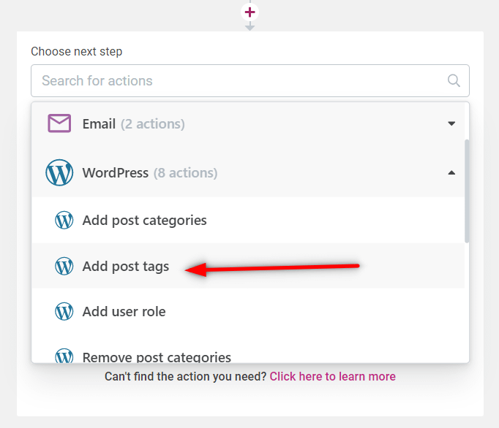This screenshot has width=499, height=428.
Task: Open the Click here to learn more link
Action: coord(333,377)
